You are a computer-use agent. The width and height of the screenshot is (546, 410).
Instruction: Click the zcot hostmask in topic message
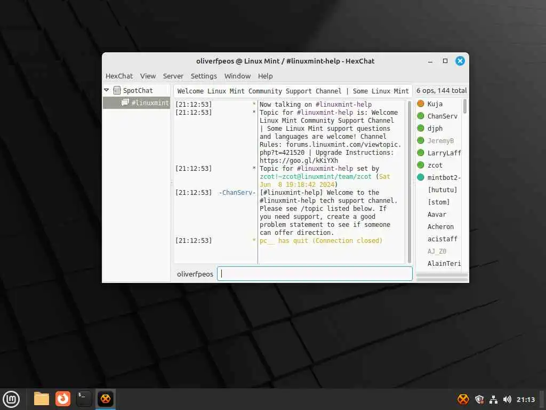point(316,177)
